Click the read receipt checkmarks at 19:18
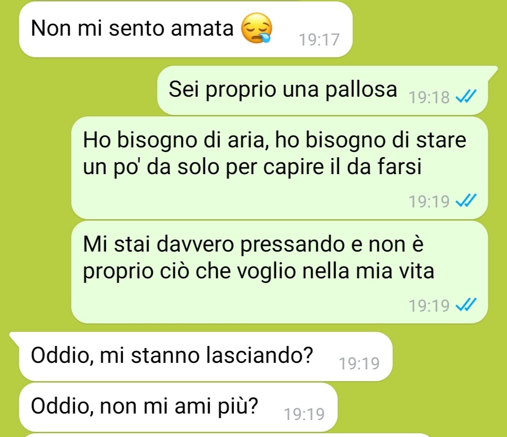This screenshot has height=437, width=507. pyautogui.click(x=466, y=96)
